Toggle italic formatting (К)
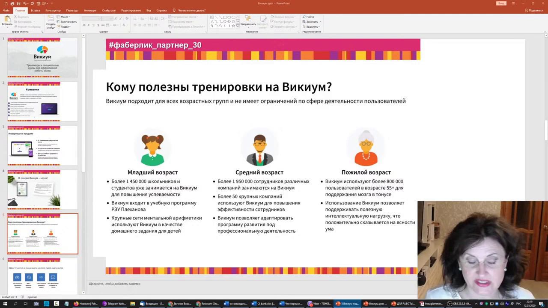This screenshot has width=548, height=308. [x=89, y=25]
